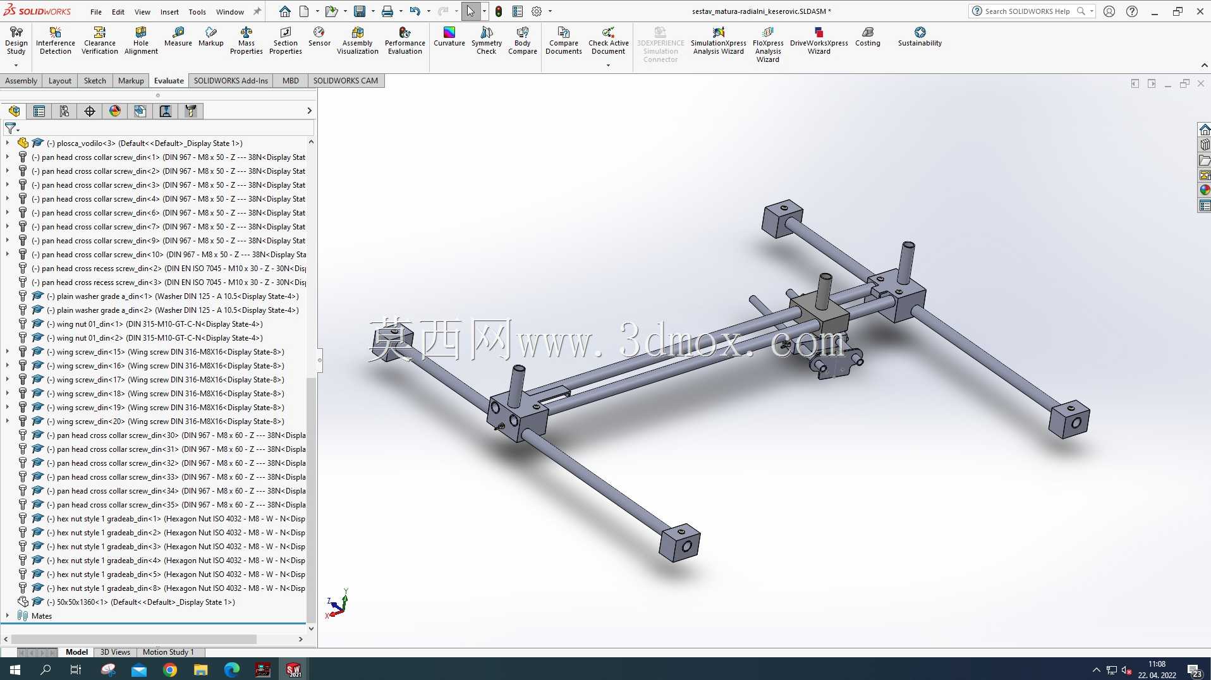The height and width of the screenshot is (680, 1211).
Task: Select 50x50x1360<1> component
Action: click(140, 602)
